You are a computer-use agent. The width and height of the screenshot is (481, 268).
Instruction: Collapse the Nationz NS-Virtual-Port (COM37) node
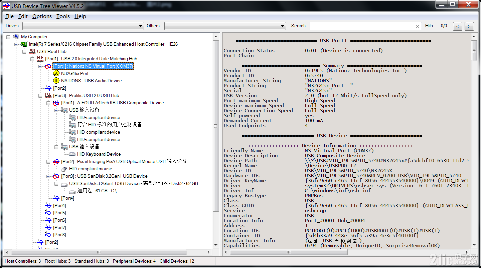[x=40, y=66]
